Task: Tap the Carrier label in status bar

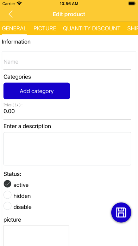Action: (x=9, y=4)
